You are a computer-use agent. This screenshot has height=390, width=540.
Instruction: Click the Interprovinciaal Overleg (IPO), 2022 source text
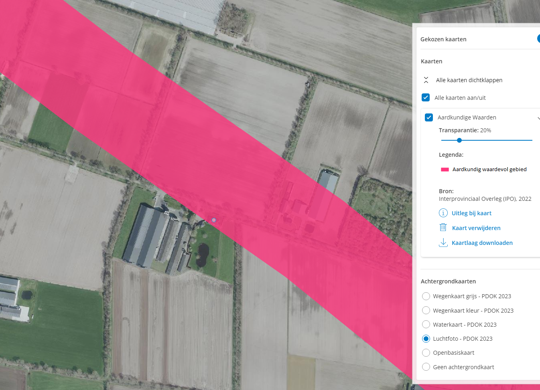[x=485, y=199]
